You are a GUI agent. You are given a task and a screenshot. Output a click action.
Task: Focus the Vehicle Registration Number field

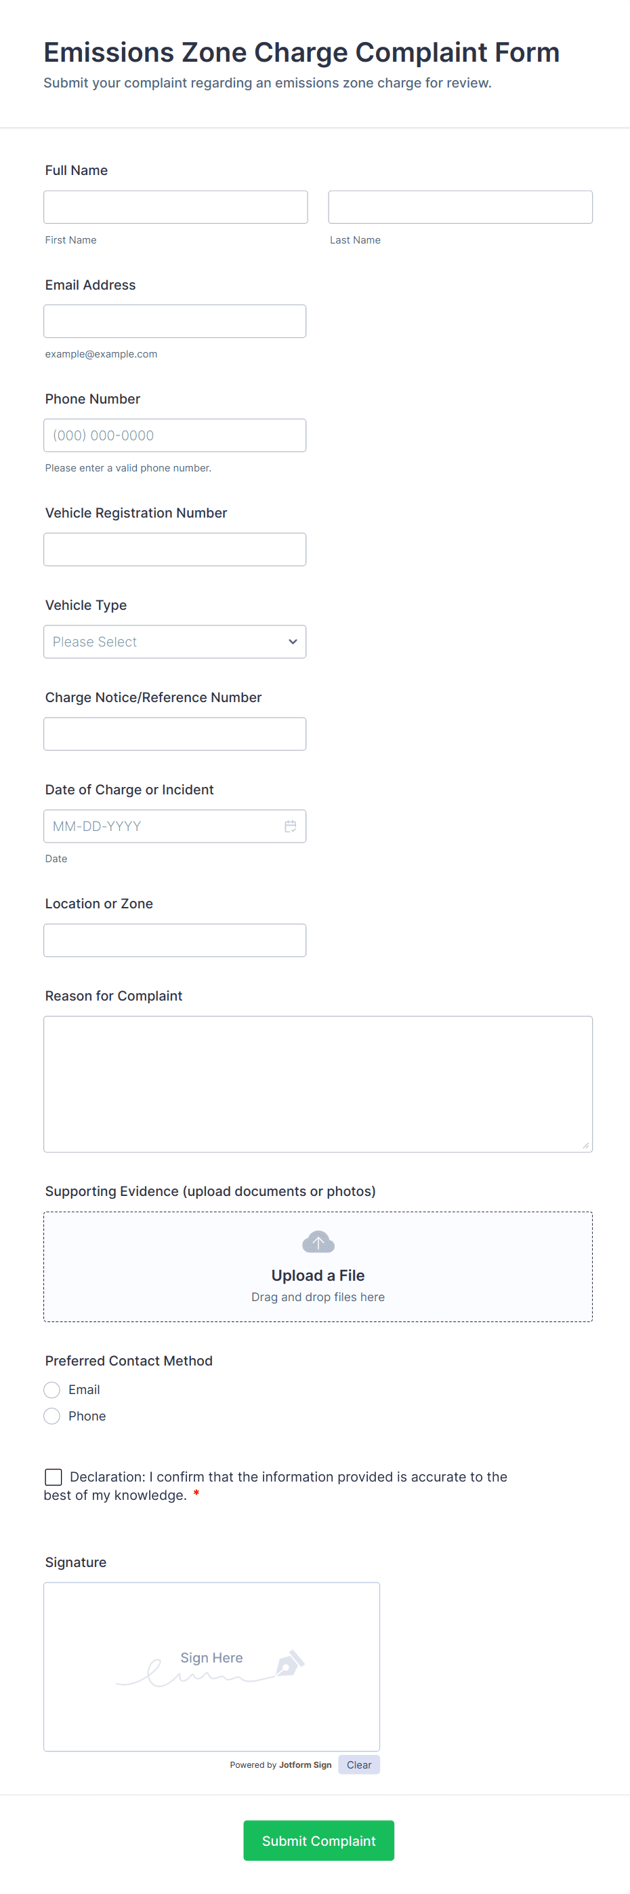(174, 549)
